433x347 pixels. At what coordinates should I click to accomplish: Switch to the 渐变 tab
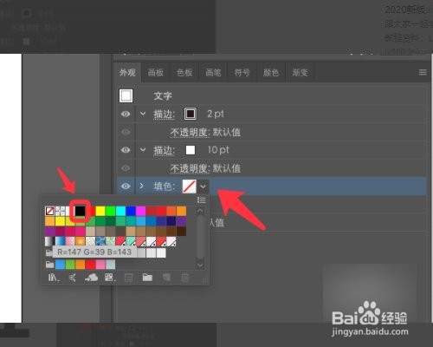[x=300, y=72]
